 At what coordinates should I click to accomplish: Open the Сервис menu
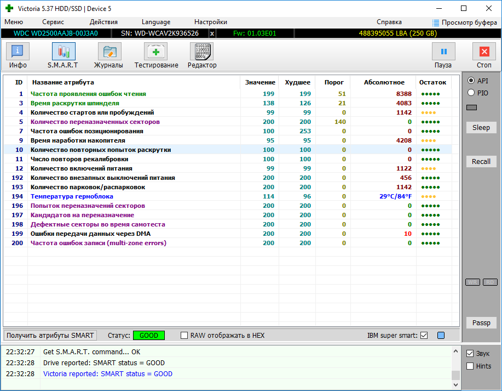click(x=53, y=22)
